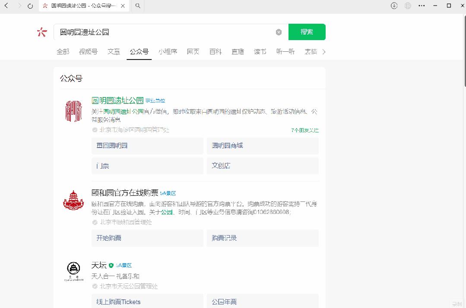
Task: Switch to the 表情 tab
Action: pyautogui.click(x=311, y=52)
